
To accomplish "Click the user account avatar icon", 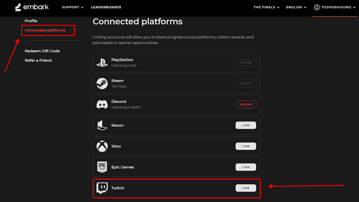I will point(317,7).
